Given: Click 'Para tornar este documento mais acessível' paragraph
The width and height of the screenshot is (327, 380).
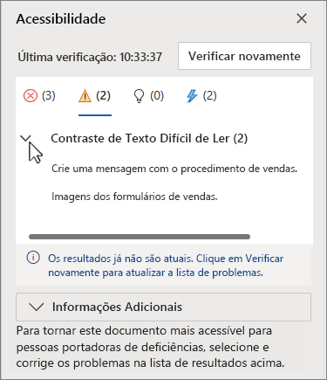Looking at the screenshot, I should tap(150, 347).
